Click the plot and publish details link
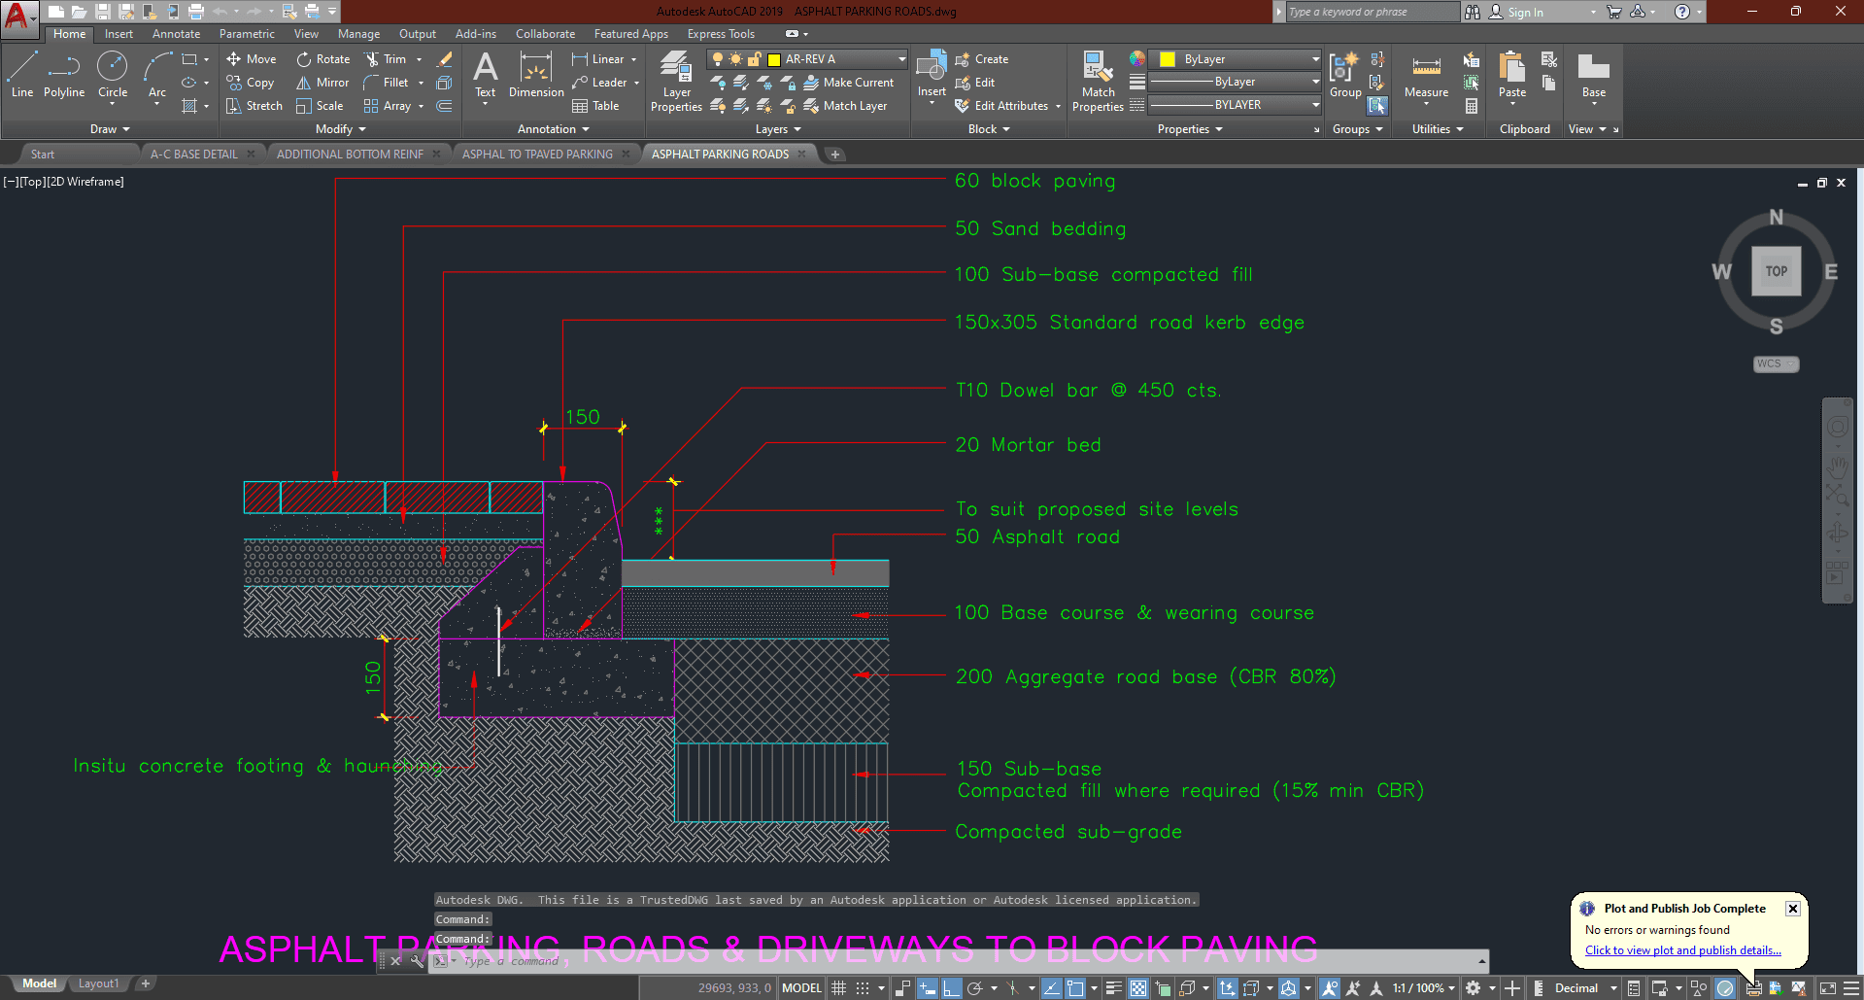1864x1000 pixels. tap(1682, 950)
